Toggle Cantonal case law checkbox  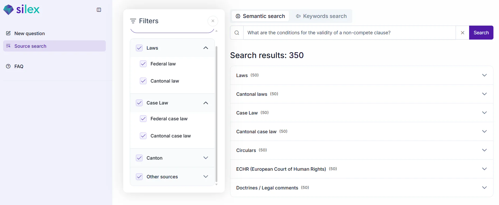coord(143,136)
